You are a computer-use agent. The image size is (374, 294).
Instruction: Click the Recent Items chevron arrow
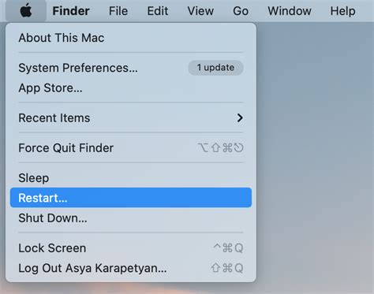[x=240, y=118]
